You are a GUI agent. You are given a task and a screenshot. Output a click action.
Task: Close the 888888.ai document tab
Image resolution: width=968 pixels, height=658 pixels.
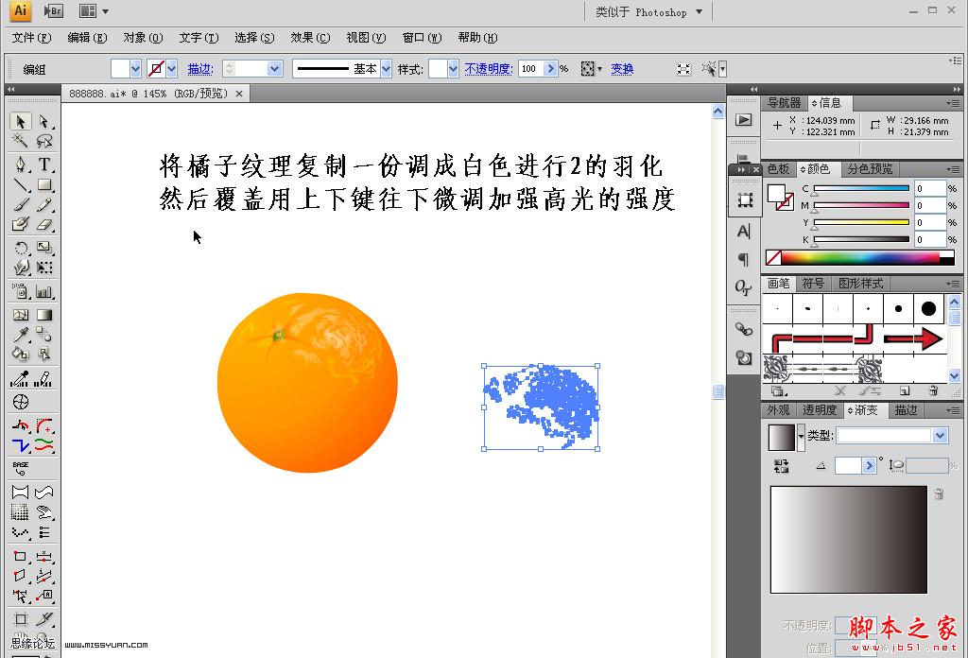tap(239, 94)
